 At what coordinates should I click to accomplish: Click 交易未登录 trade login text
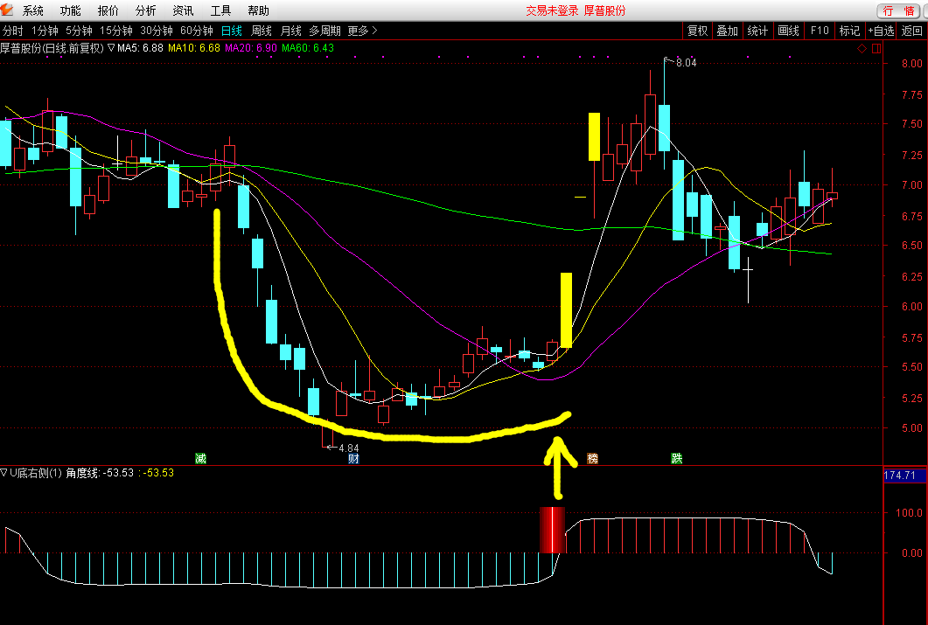552,10
